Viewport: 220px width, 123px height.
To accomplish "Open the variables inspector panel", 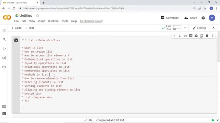I will tap(4, 58).
